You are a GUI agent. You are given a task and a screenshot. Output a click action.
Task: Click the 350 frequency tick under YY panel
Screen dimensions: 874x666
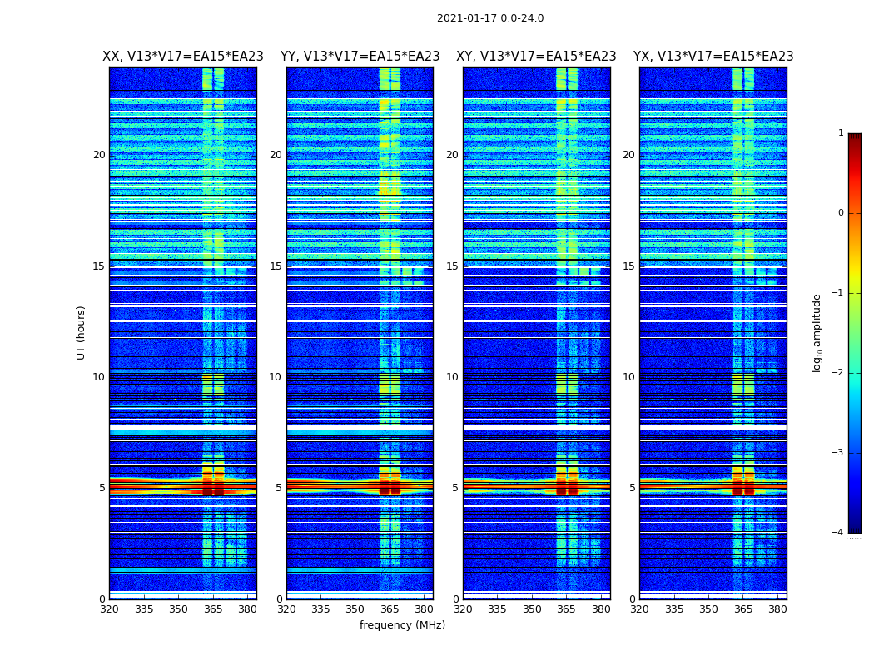tap(355, 609)
